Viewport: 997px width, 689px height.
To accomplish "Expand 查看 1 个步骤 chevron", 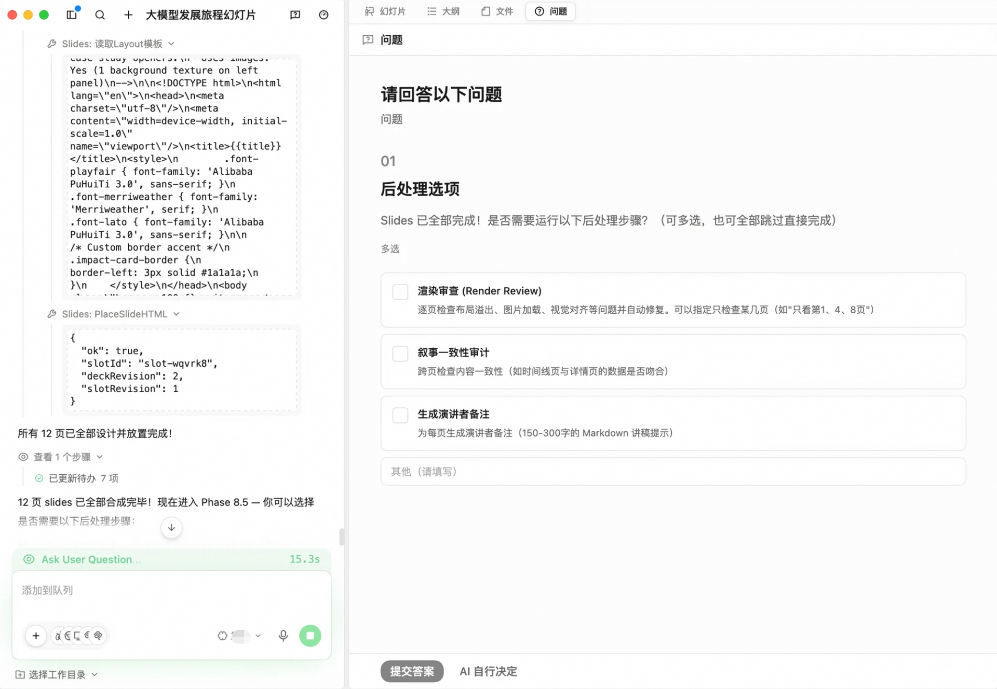I will pos(100,456).
